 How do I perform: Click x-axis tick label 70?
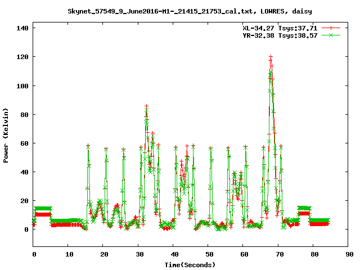pyautogui.click(x=280, y=254)
